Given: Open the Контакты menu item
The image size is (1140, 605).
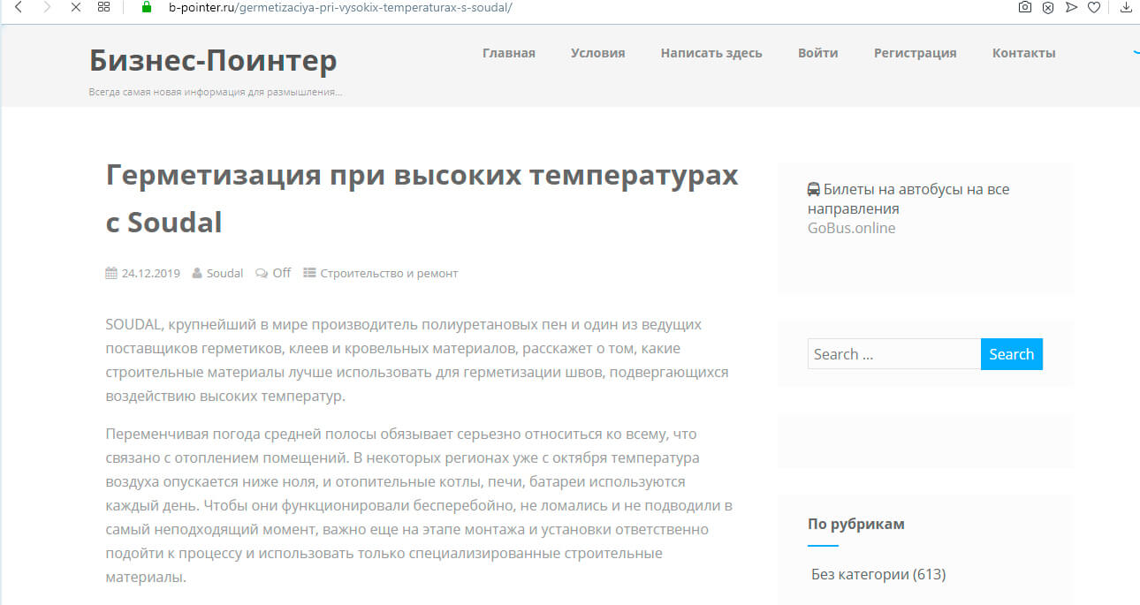Looking at the screenshot, I should click(1024, 53).
